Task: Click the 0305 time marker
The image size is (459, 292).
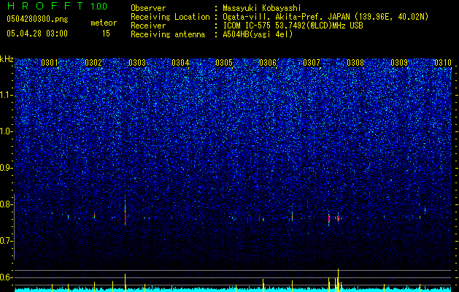Action: (x=224, y=63)
